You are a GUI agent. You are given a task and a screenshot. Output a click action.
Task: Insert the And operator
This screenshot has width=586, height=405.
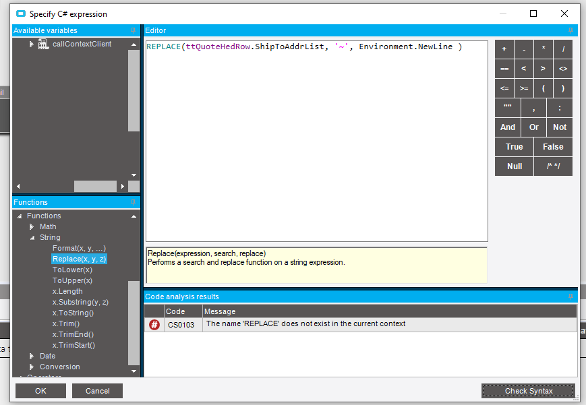(x=508, y=127)
